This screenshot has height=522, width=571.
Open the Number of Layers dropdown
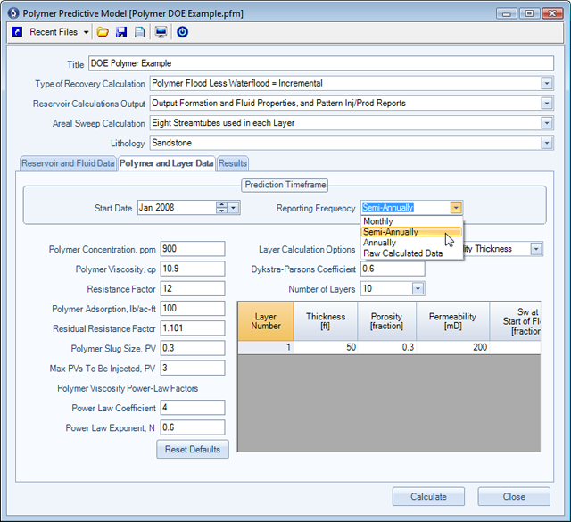click(418, 289)
